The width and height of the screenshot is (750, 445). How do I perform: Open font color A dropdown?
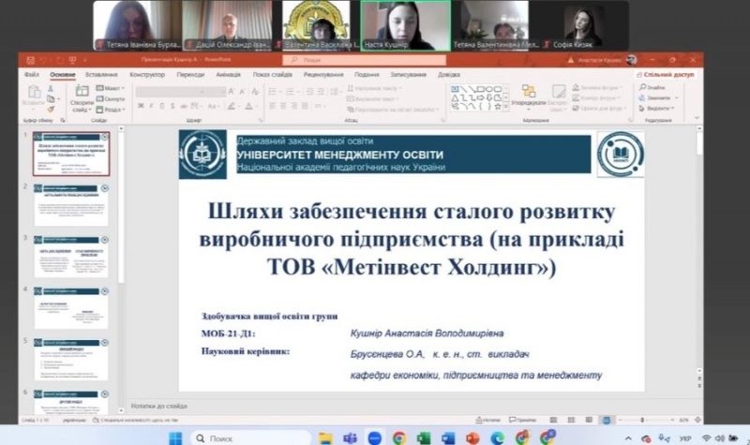point(249,106)
